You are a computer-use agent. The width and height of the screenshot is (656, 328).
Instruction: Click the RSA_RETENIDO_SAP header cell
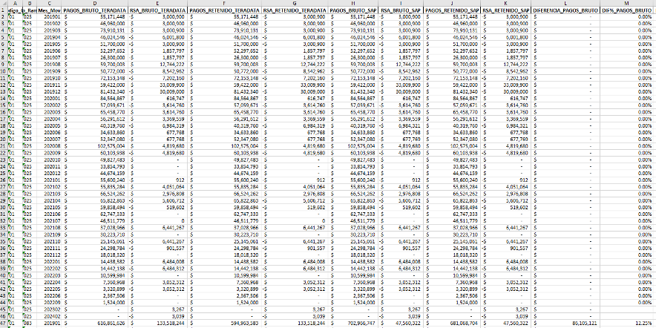pyautogui.click(x=506, y=10)
